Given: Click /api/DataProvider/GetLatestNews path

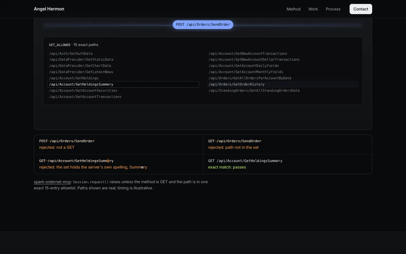Looking at the screenshot, I should coord(81,72).
